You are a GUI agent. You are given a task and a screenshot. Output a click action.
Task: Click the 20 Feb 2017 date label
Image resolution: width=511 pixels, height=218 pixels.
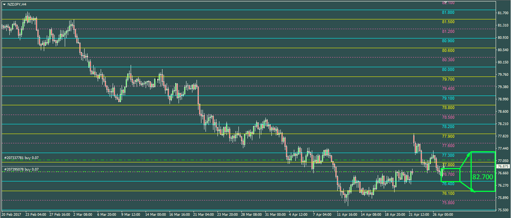(12, 215)
